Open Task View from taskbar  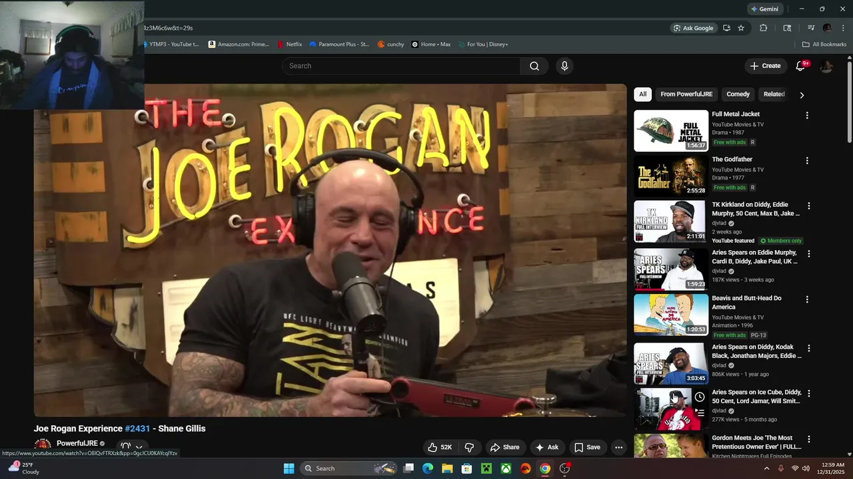pyautogui.click(x=409, y=468)
